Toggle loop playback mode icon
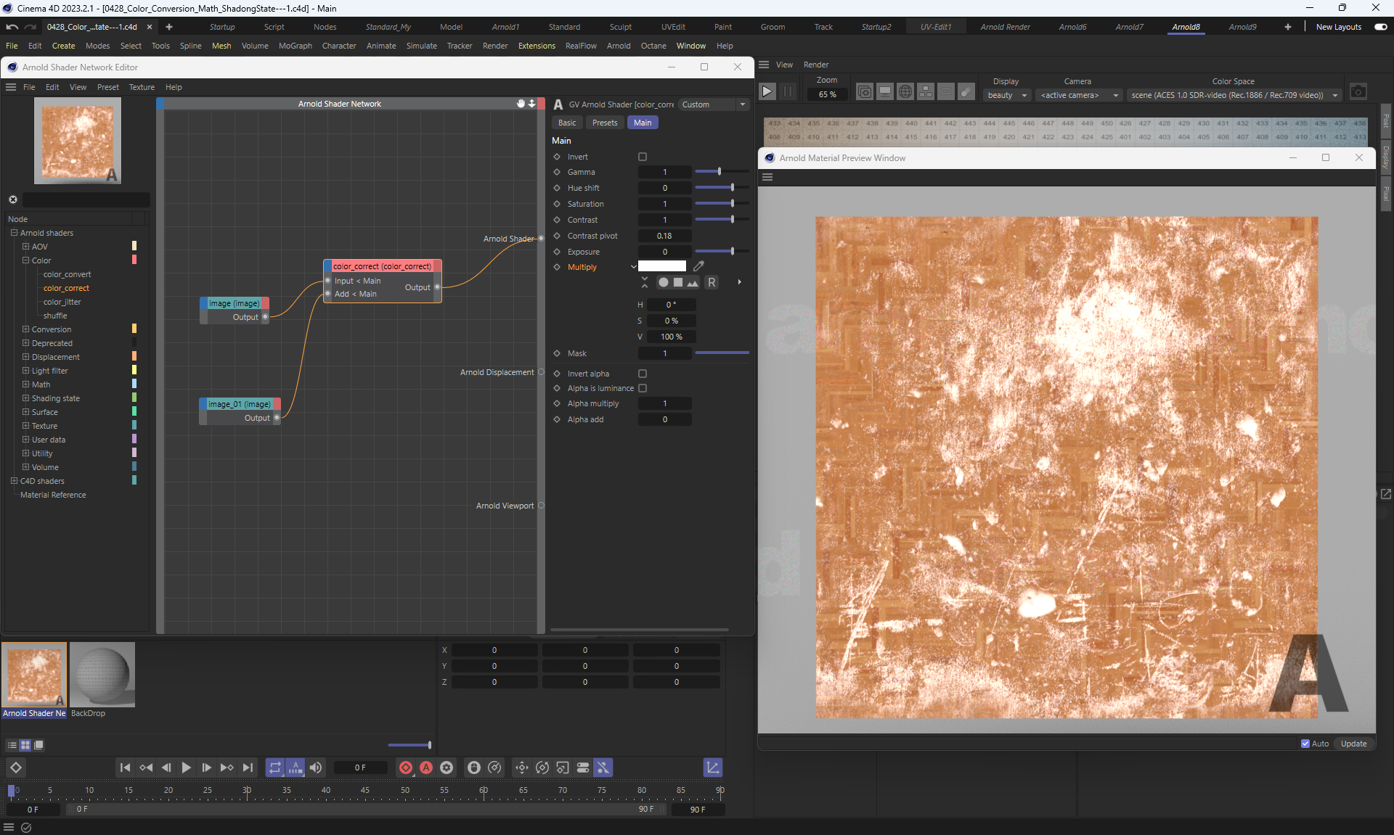The height and width of the screenshot is (835, 1394). point(274,768)
